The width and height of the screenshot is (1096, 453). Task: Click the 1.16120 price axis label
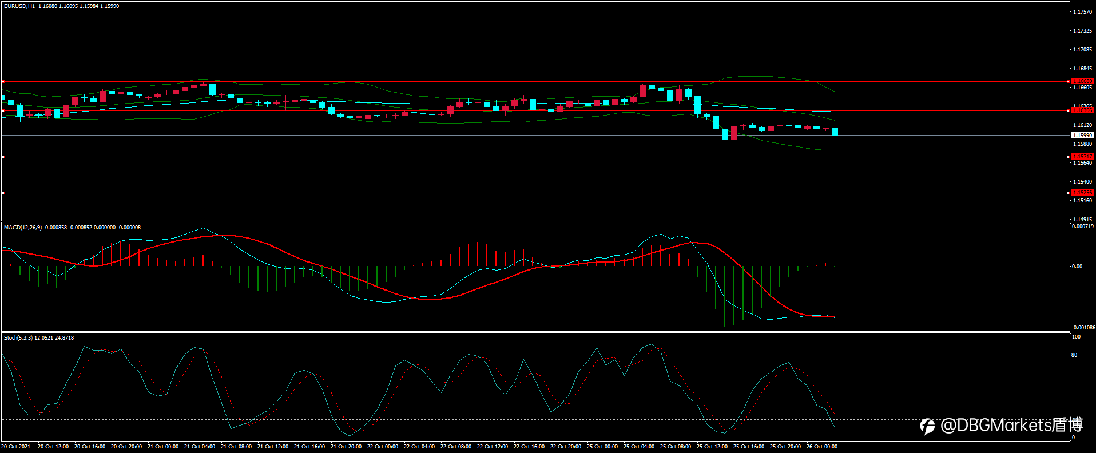click(1082, 125)
